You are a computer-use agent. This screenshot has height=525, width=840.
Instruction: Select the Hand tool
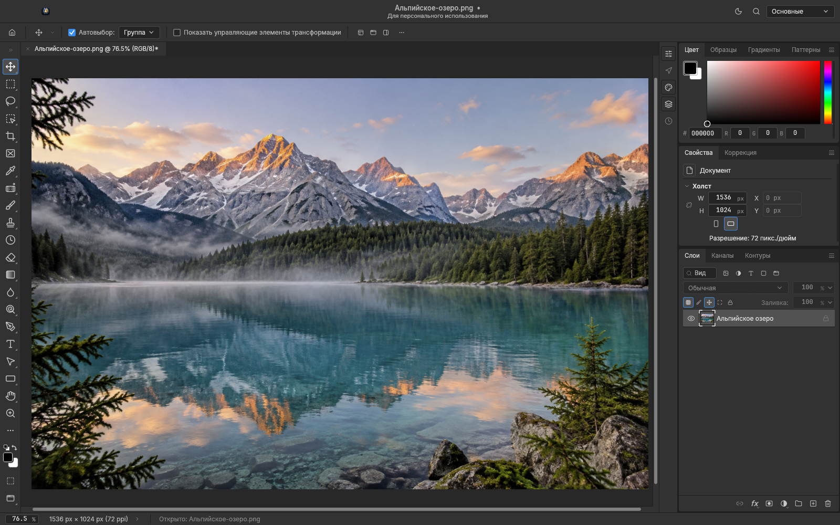pos(10,396)
